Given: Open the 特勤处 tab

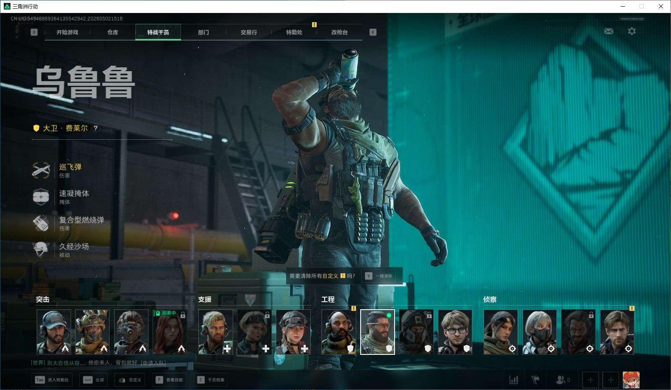Looking at the screenshot, I should tap(294, 32).
